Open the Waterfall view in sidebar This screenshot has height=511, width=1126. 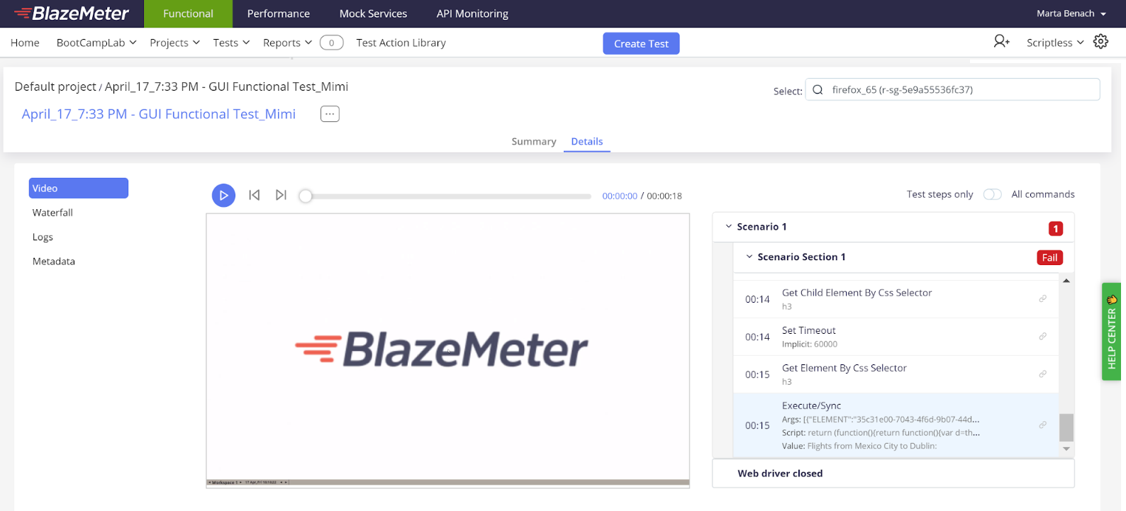click(52, 213)
